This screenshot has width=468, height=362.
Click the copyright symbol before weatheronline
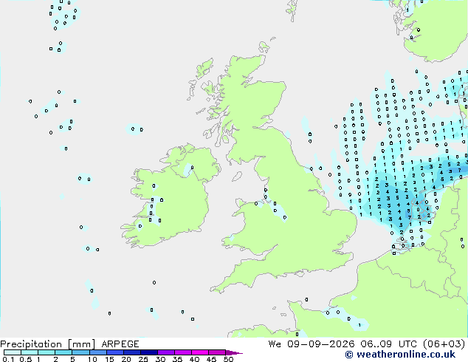coord(349,355)
